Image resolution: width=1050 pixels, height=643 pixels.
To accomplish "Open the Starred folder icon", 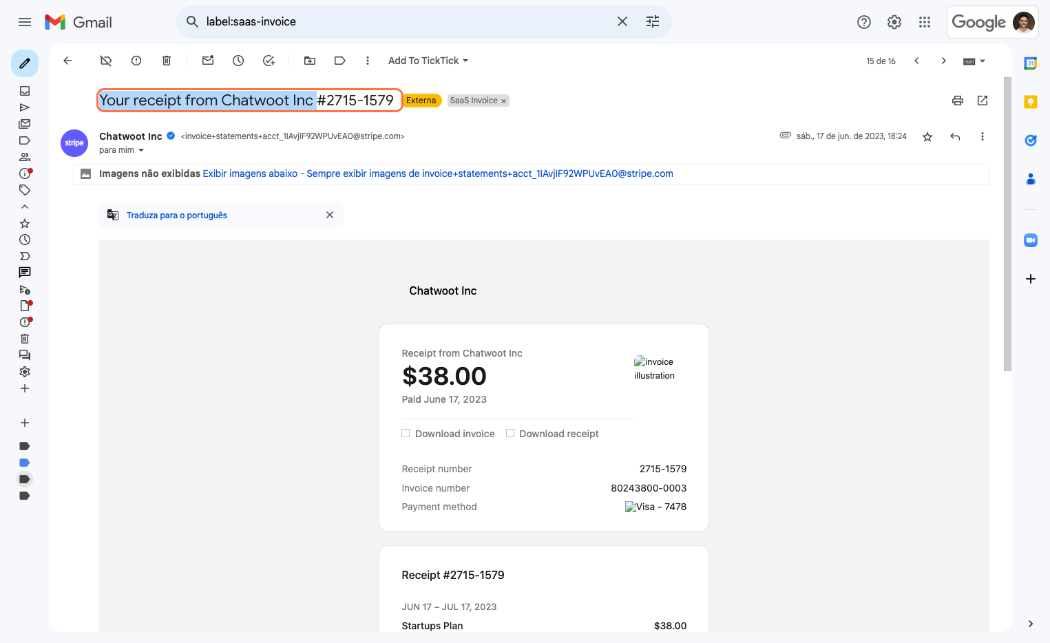I will (25, 224).
